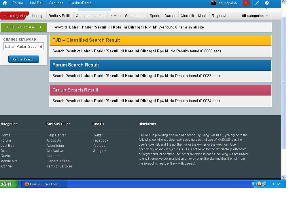Open agungmina's avatar thumbnail
The width and height of the screenshot is (295, 221).
tap(213, 3)
